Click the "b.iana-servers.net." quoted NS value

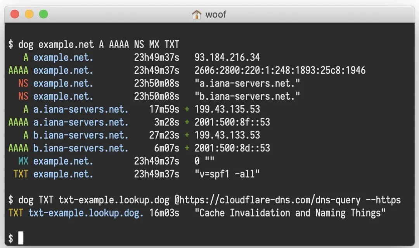[247, 96]
